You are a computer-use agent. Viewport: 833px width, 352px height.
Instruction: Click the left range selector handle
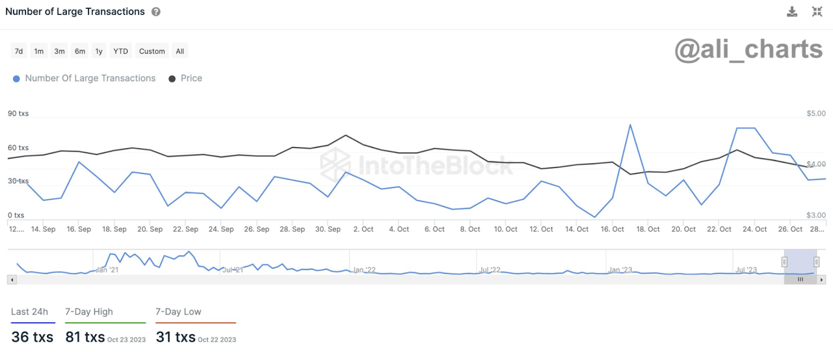784,262
